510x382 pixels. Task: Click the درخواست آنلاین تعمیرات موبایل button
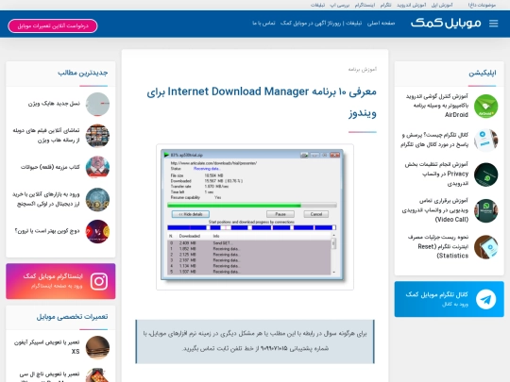tap(53, 26)
